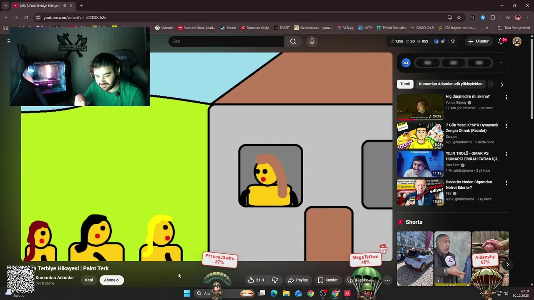Click the browser address bar URL
Viewport: 534px width, 300px height.
pos(75,17)
